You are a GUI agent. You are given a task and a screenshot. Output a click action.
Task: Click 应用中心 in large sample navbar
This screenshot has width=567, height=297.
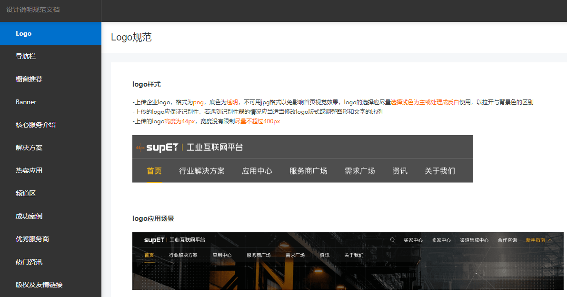(257, 171)
